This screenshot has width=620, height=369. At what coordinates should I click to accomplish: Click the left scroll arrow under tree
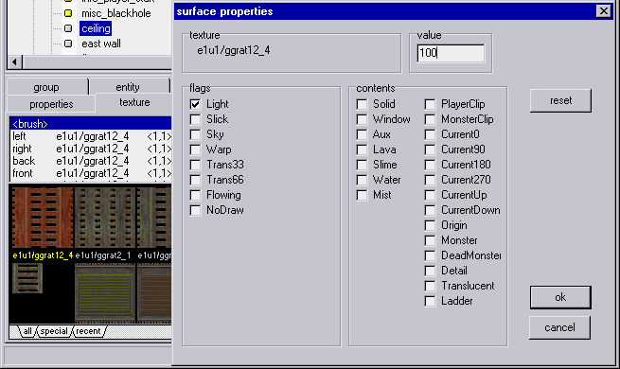(15, 61)
